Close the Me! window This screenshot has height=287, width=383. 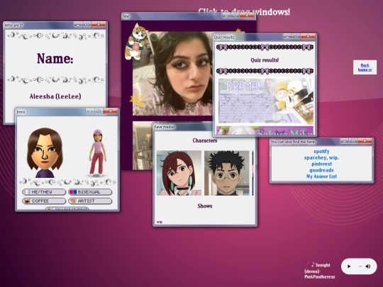pos(247,16)
